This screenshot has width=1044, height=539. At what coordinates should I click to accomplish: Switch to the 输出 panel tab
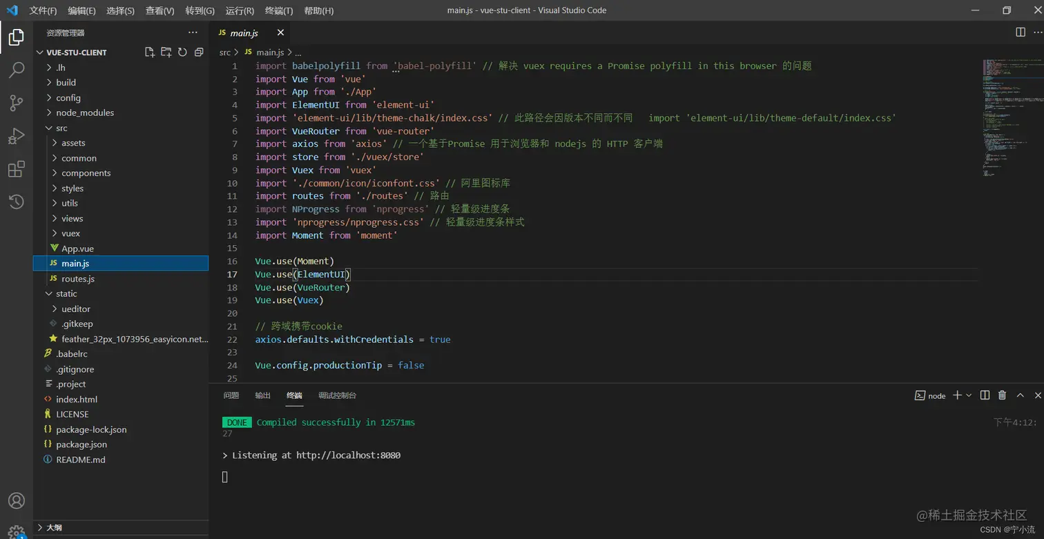pyautogui.click(x=263, y=395)
